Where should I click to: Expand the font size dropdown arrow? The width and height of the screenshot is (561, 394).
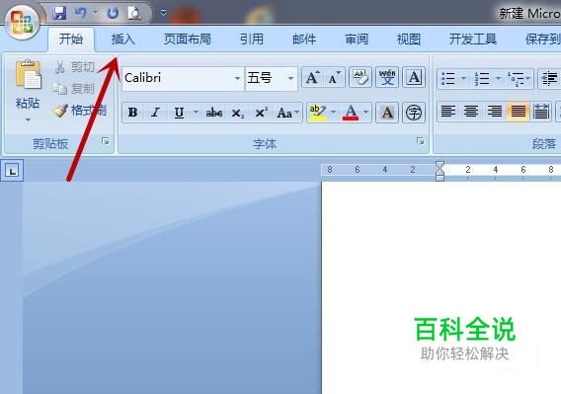[291, 78]
